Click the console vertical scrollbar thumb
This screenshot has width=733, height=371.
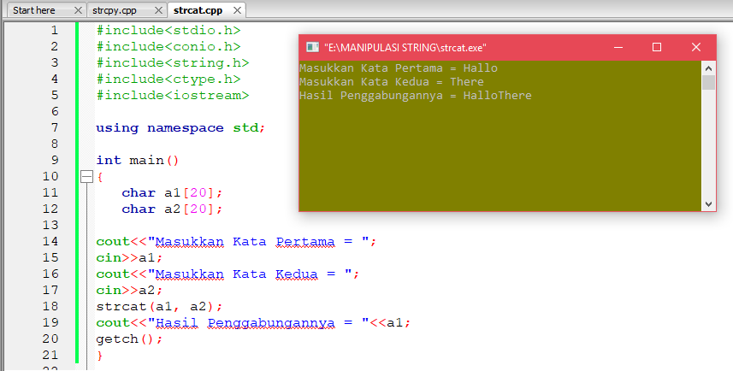(x=709, y=82)
